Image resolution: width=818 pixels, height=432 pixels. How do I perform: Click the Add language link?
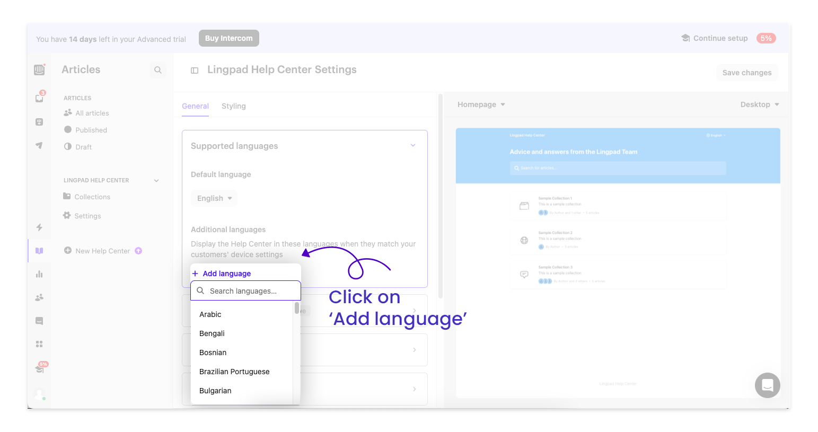[x=222, y=274]
